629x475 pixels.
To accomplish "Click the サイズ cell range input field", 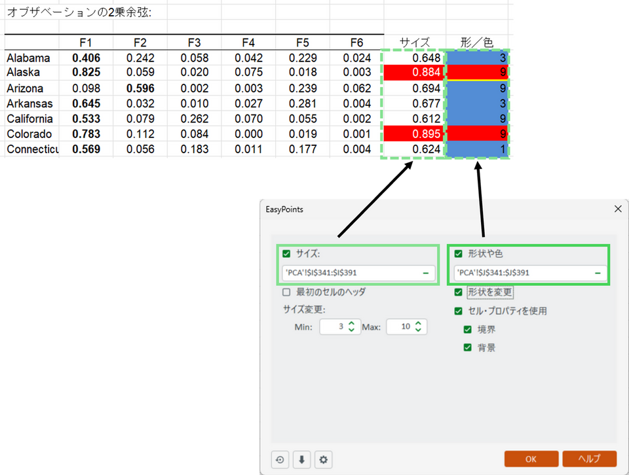I will pyautogui.click(x=351, y=273).
